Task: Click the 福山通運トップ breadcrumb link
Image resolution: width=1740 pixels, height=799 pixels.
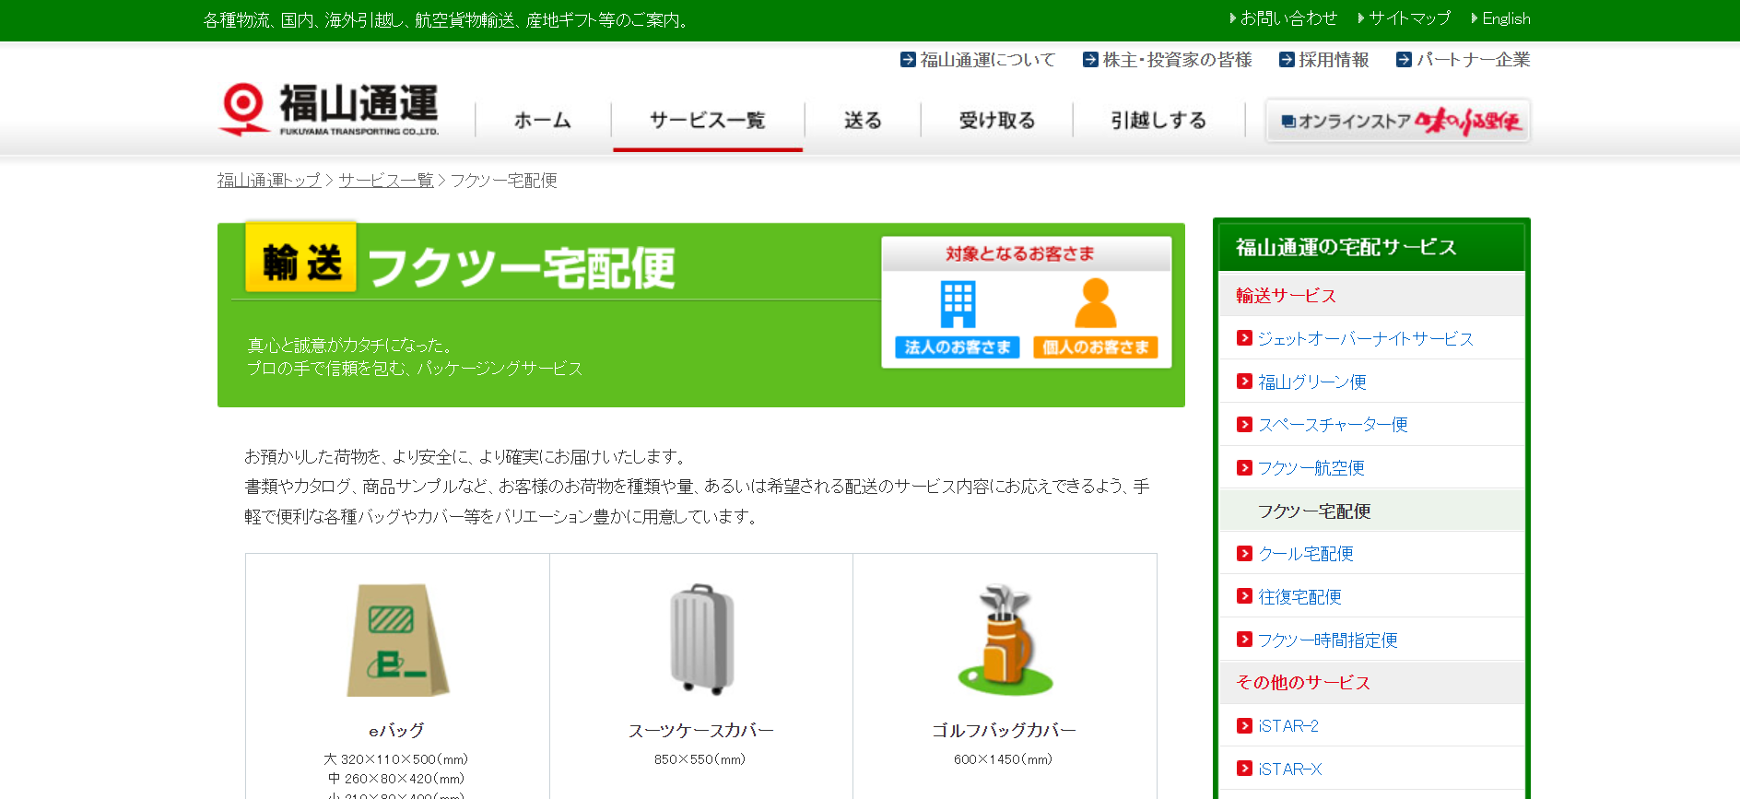Action: pyautogui.click(x=269, y=181)
